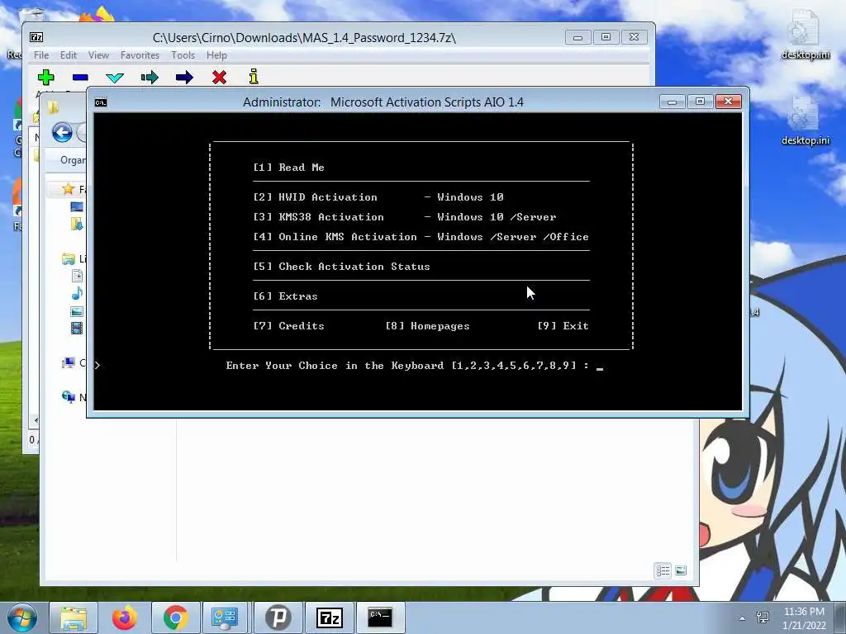Select the lower desktop.ini desktop file
The width and height of the screenshot is (846, 634).
(805, 121)
